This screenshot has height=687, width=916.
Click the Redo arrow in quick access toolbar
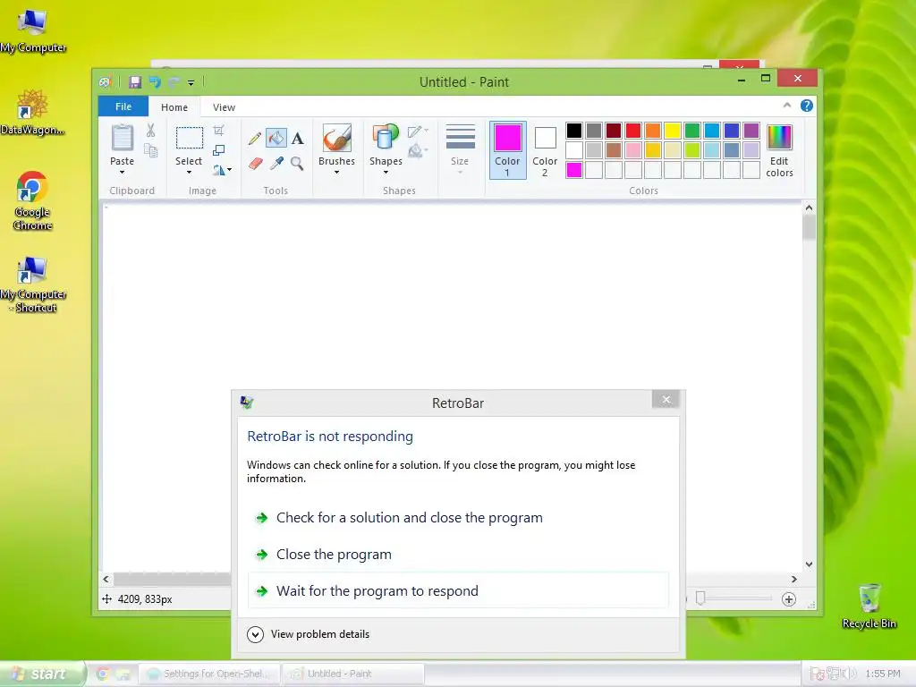coord(174,82)
